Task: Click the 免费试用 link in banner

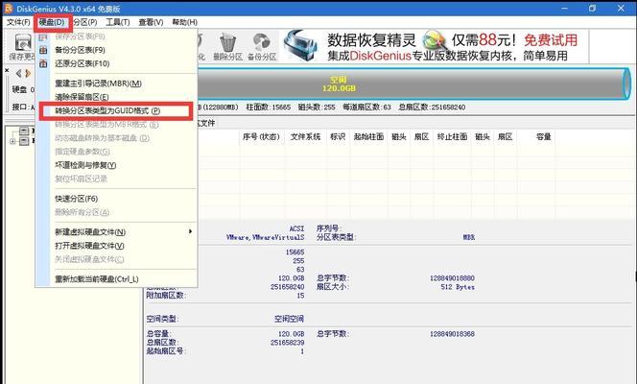Action: (x=551, y=40)
